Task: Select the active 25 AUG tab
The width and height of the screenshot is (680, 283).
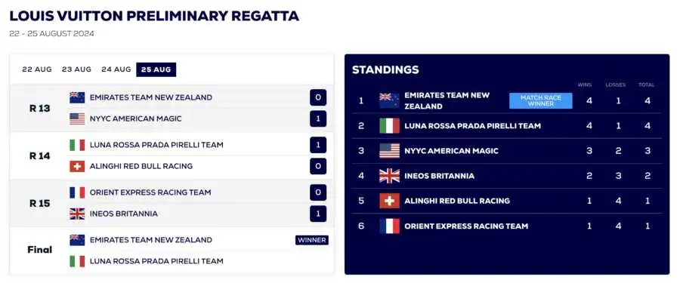Action: (156, 69)
